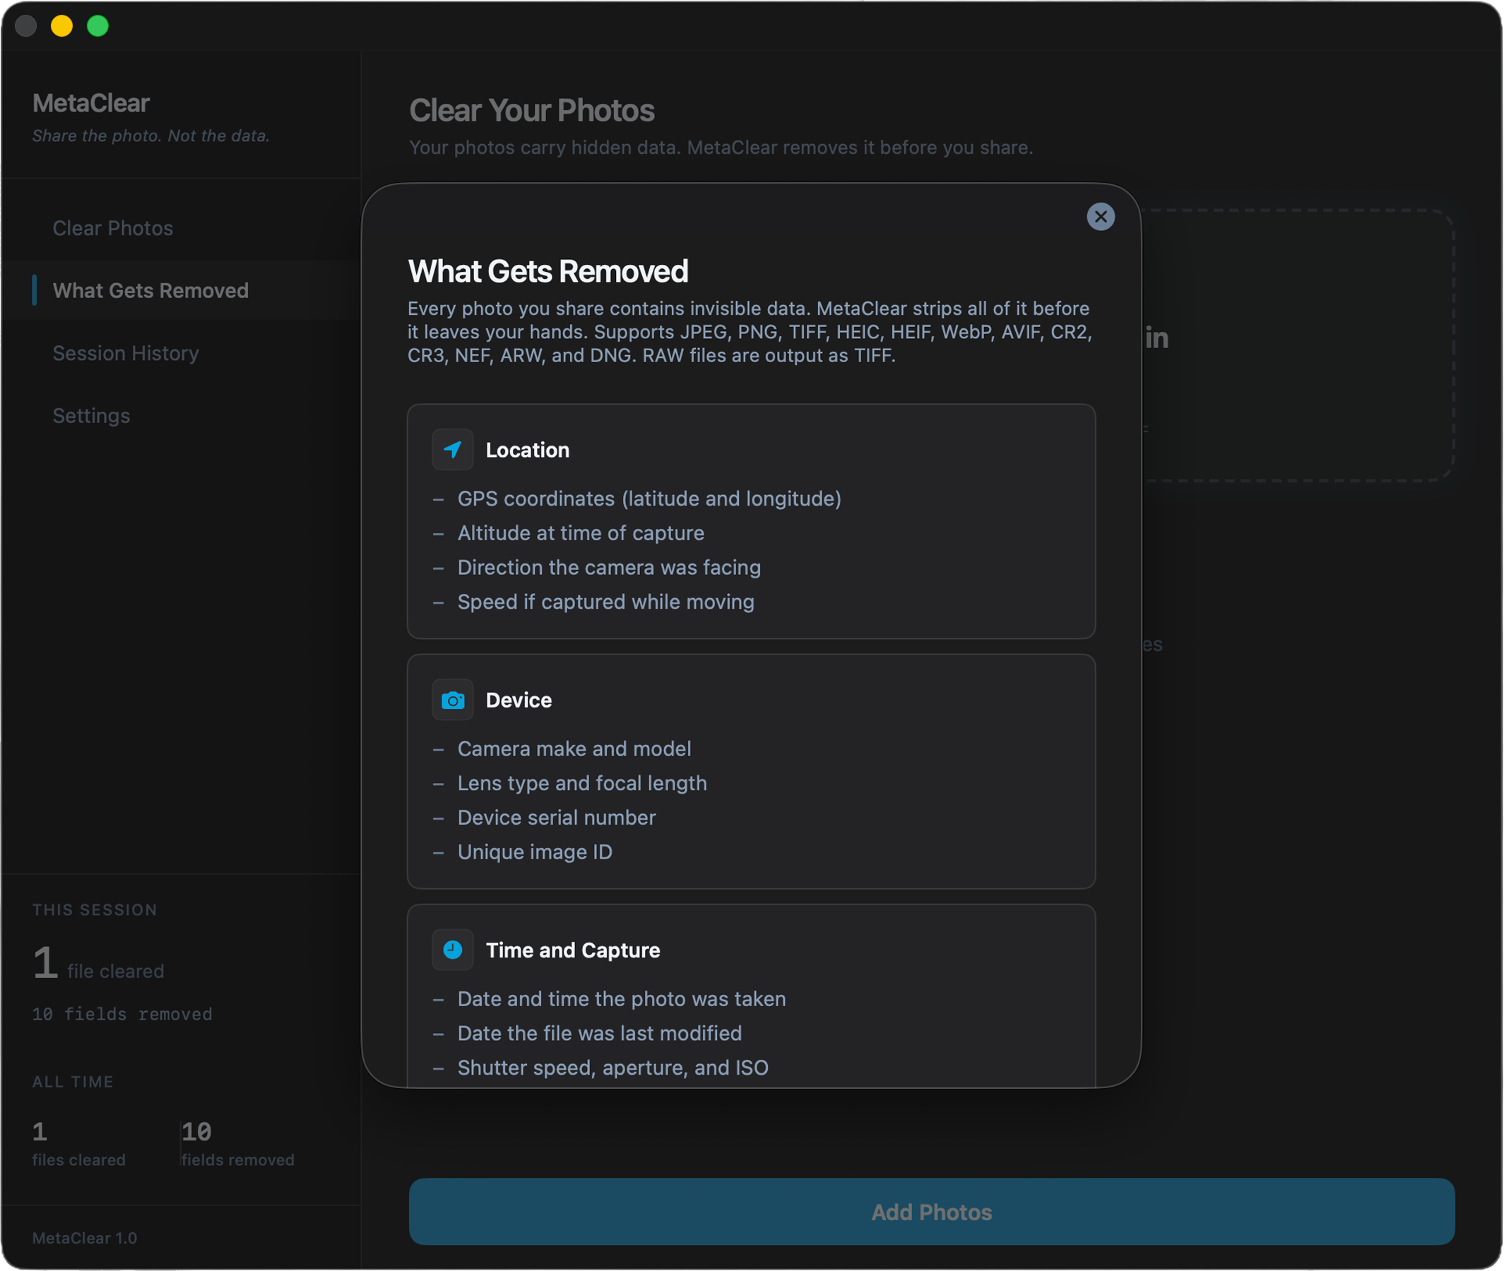
Task: Click the green zoom window button
Action: [x=98, y=26]
